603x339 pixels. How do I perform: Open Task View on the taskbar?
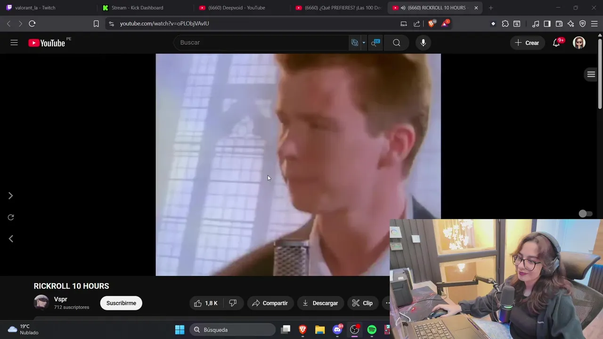[x=285, y=330]
